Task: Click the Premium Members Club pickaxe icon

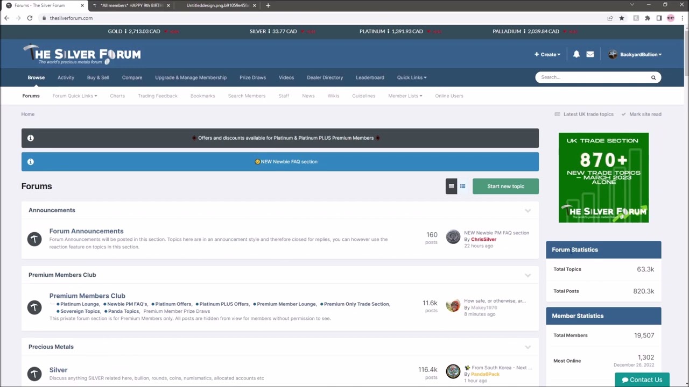Action: click(x=34, y=307)
